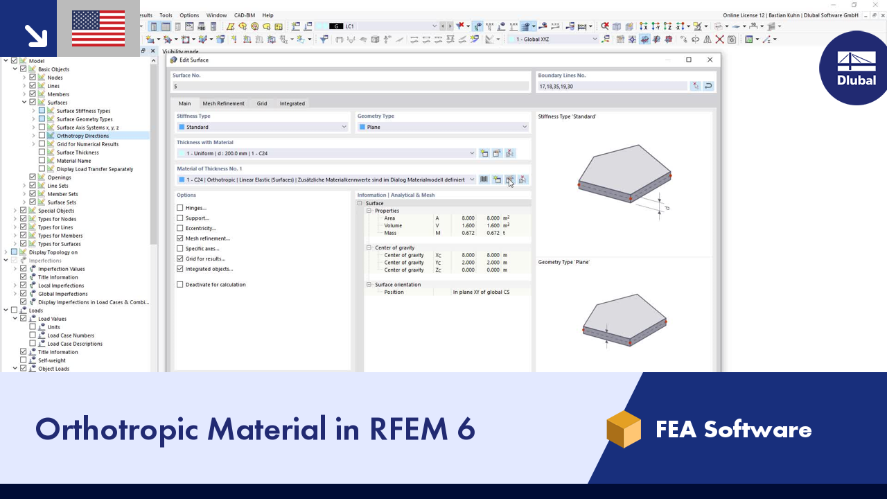This screenshot has width=887, height=499.
Task: Click the select boundary lines picker icon
Action: pos(696,86)
